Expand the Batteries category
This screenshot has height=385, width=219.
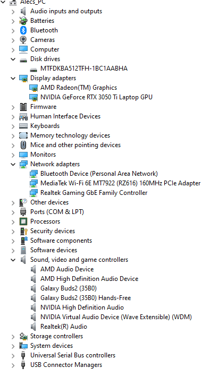click(x=13, y=21)
